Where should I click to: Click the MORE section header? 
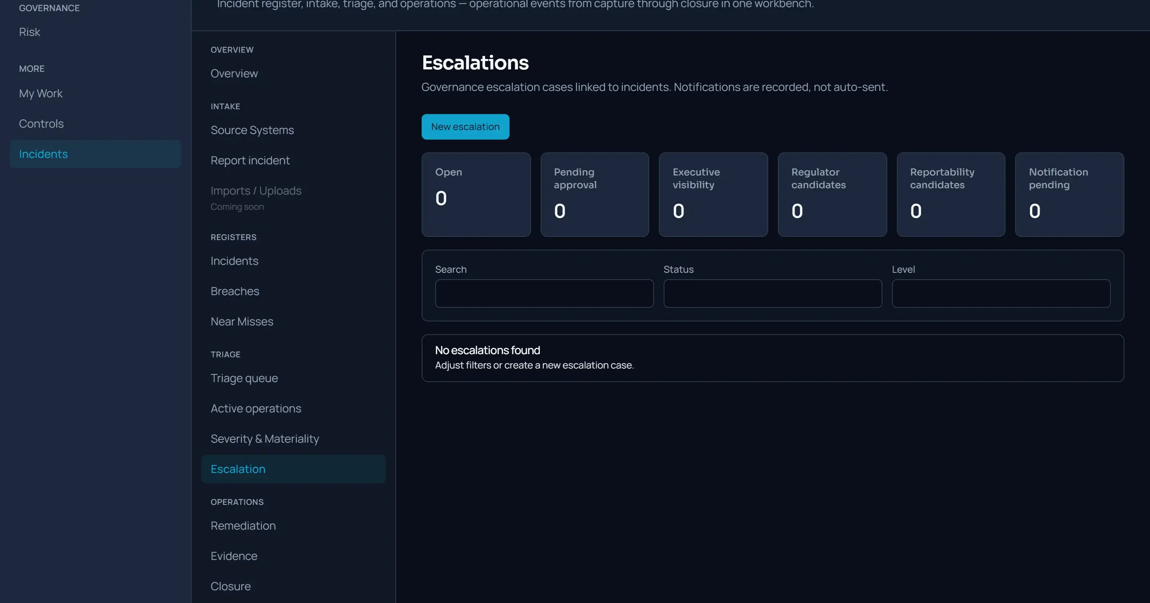pos(32,69)
